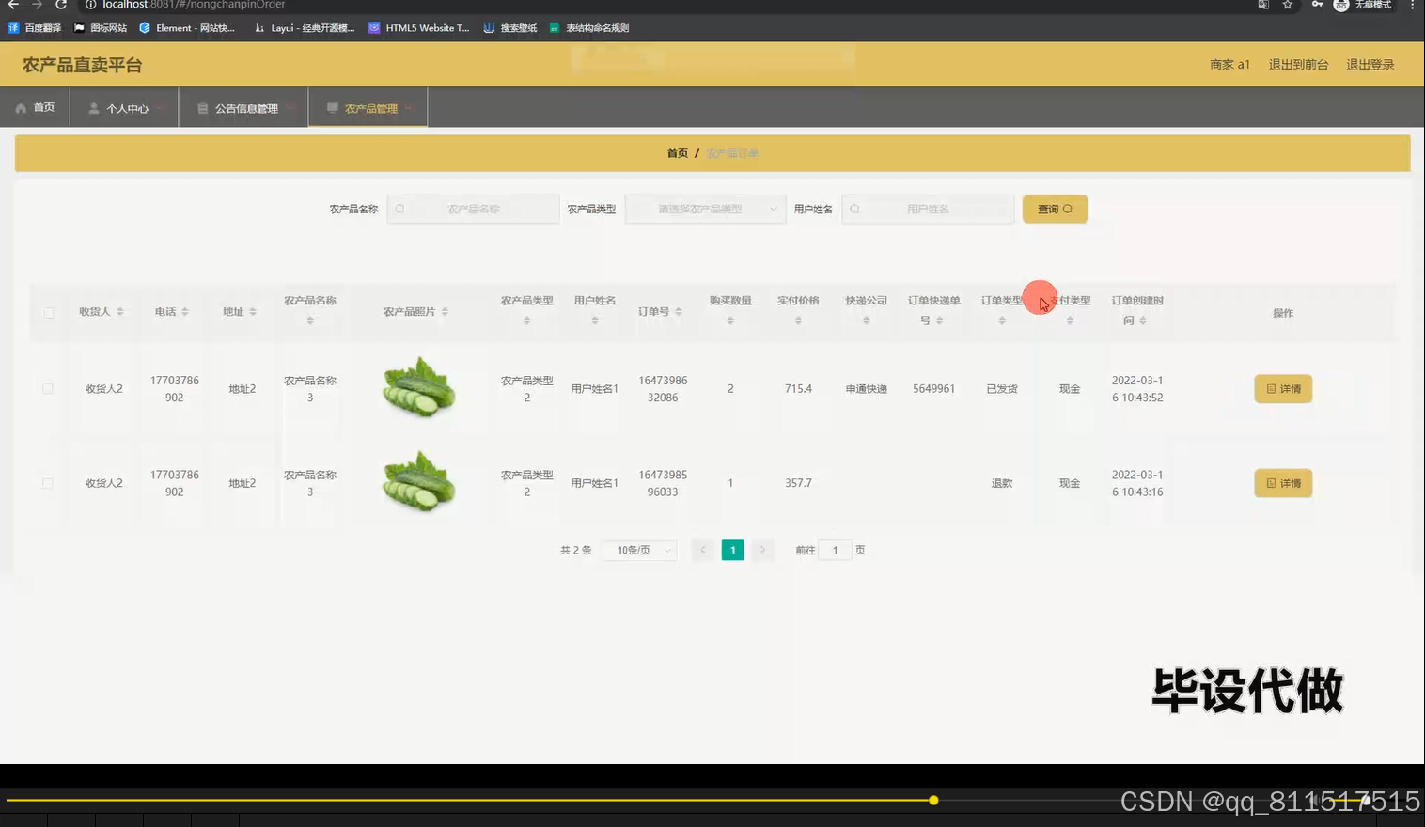Sort by 农产品照片 column arrows
The height and width of the screenshot is (827, 1425).
coord(445,312)
